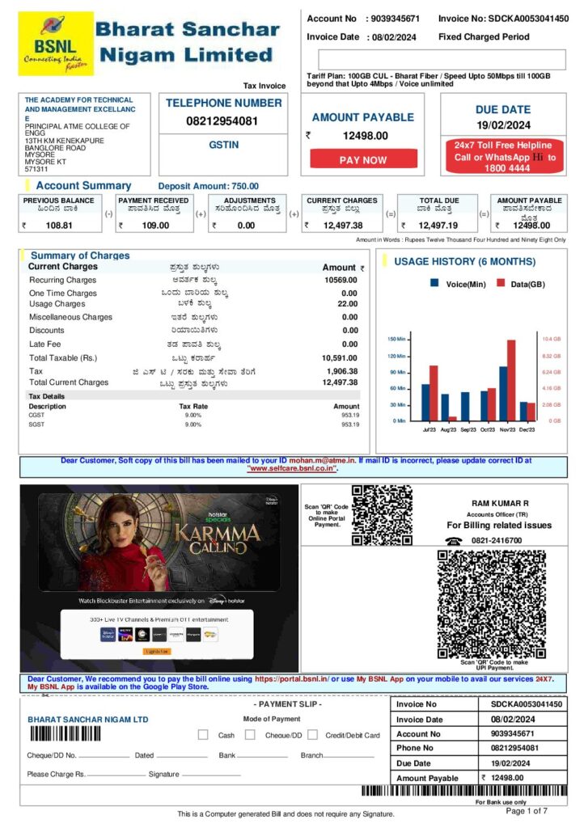Click the Disney+ Hotstar logo in advertisement
This screenshot has height=828, width=584.
(226, 601)
